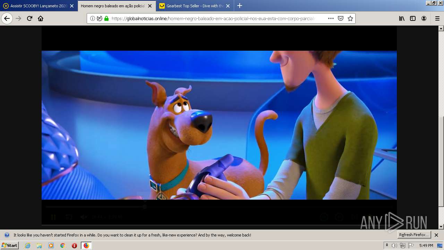The width and height of the screenshot is (444, 250).
Task: Close the Gearbest Top Seller tab
Action: (228, 6)
